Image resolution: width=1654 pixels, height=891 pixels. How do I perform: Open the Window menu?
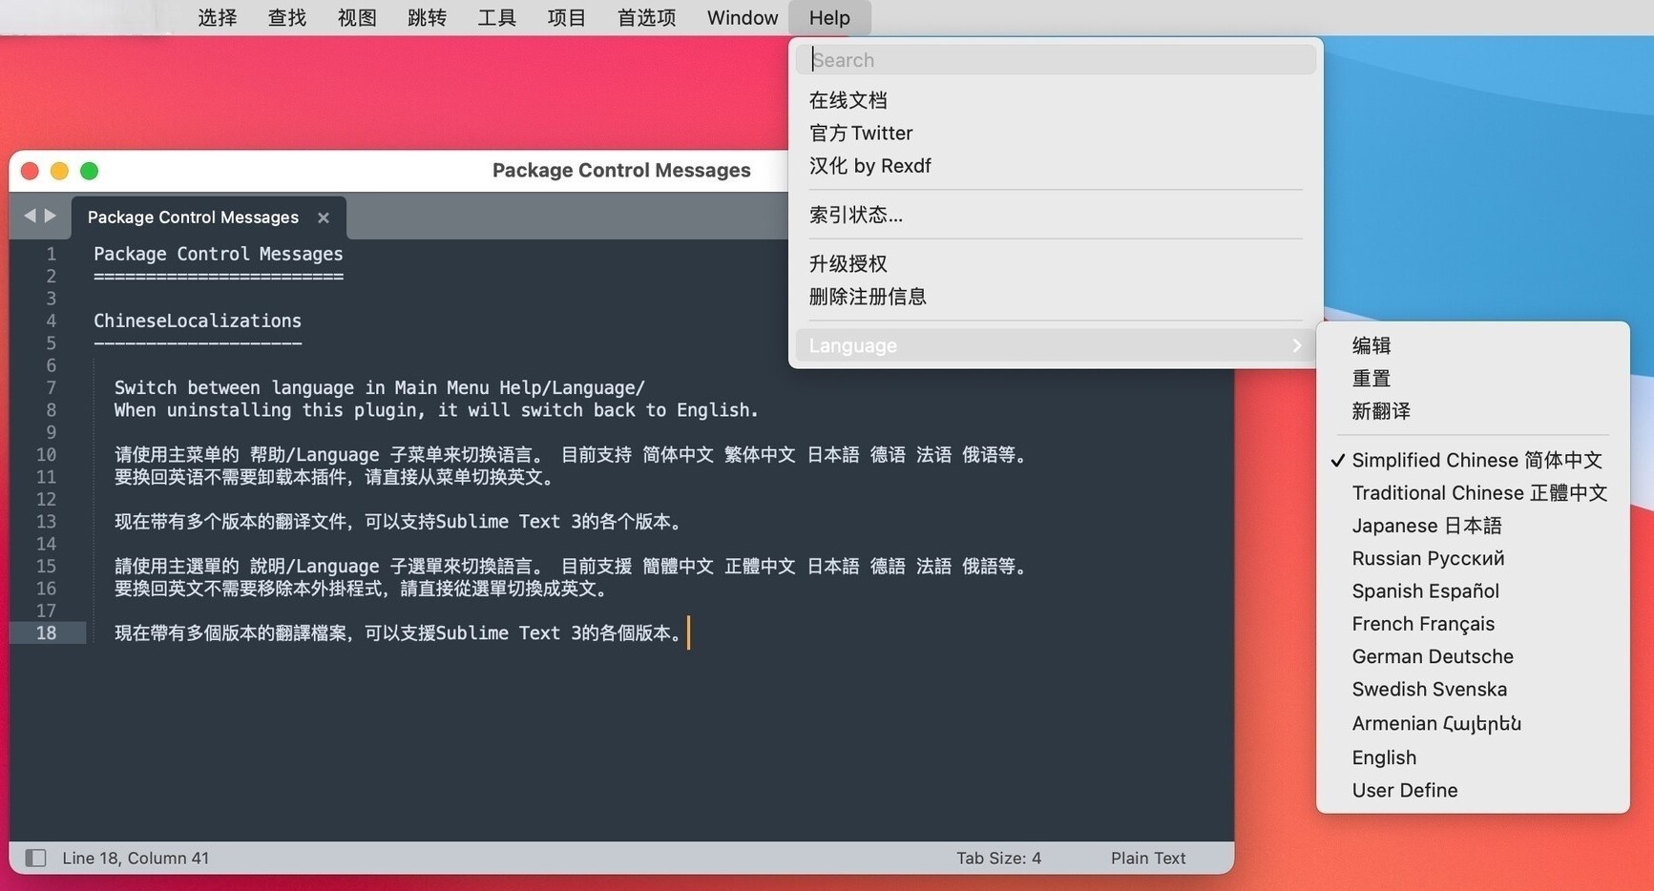click(743, 18)
